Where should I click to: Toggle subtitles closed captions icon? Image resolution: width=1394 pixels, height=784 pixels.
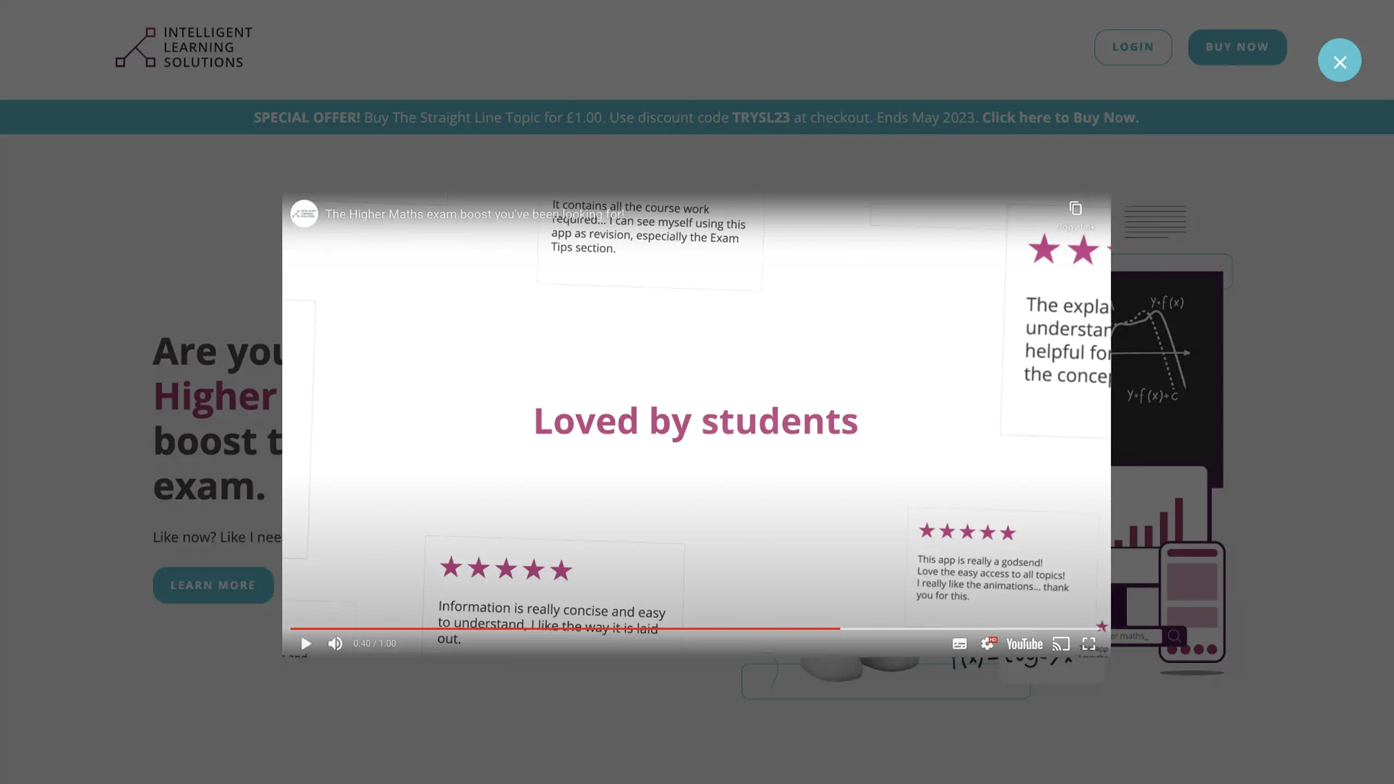pos(959,644)
